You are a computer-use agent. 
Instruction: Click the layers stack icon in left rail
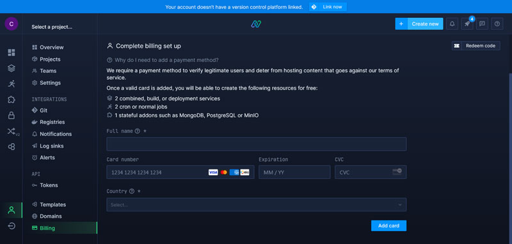tap(12, 68)
